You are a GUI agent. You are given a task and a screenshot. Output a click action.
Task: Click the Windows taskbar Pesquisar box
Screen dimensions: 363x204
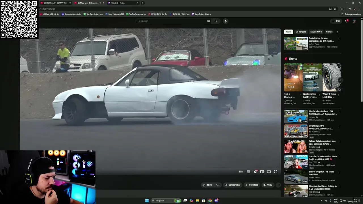(166, 201)
